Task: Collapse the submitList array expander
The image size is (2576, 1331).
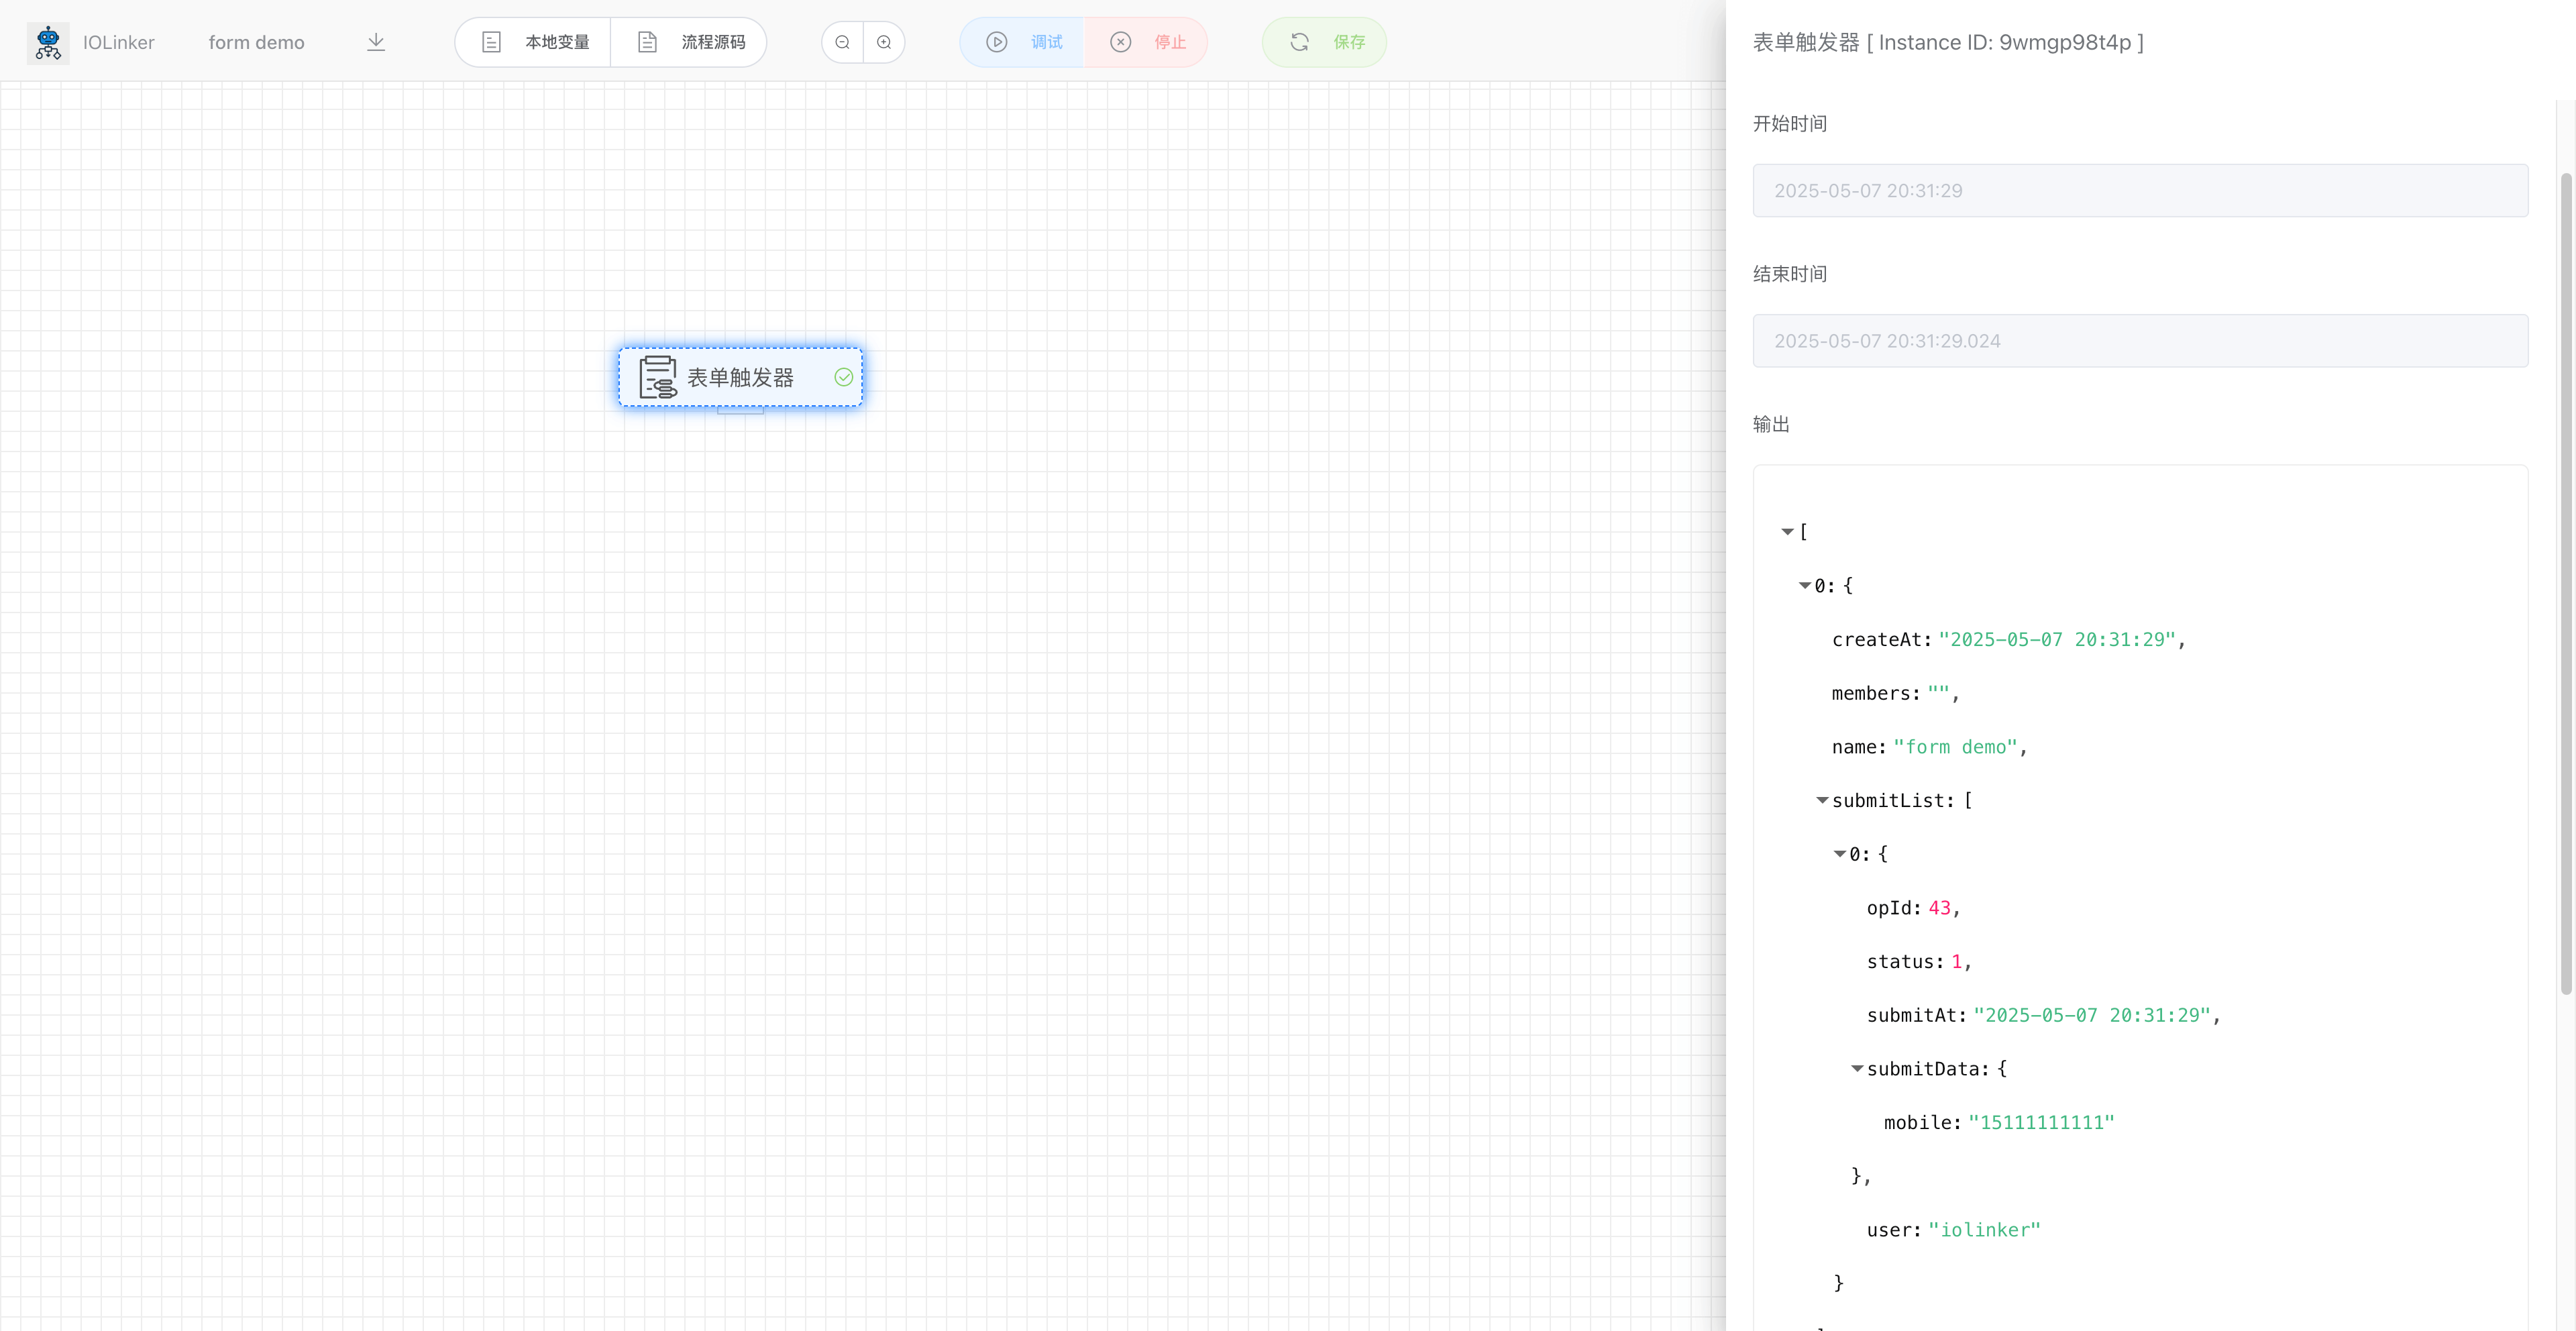Action: [1823, 800]
